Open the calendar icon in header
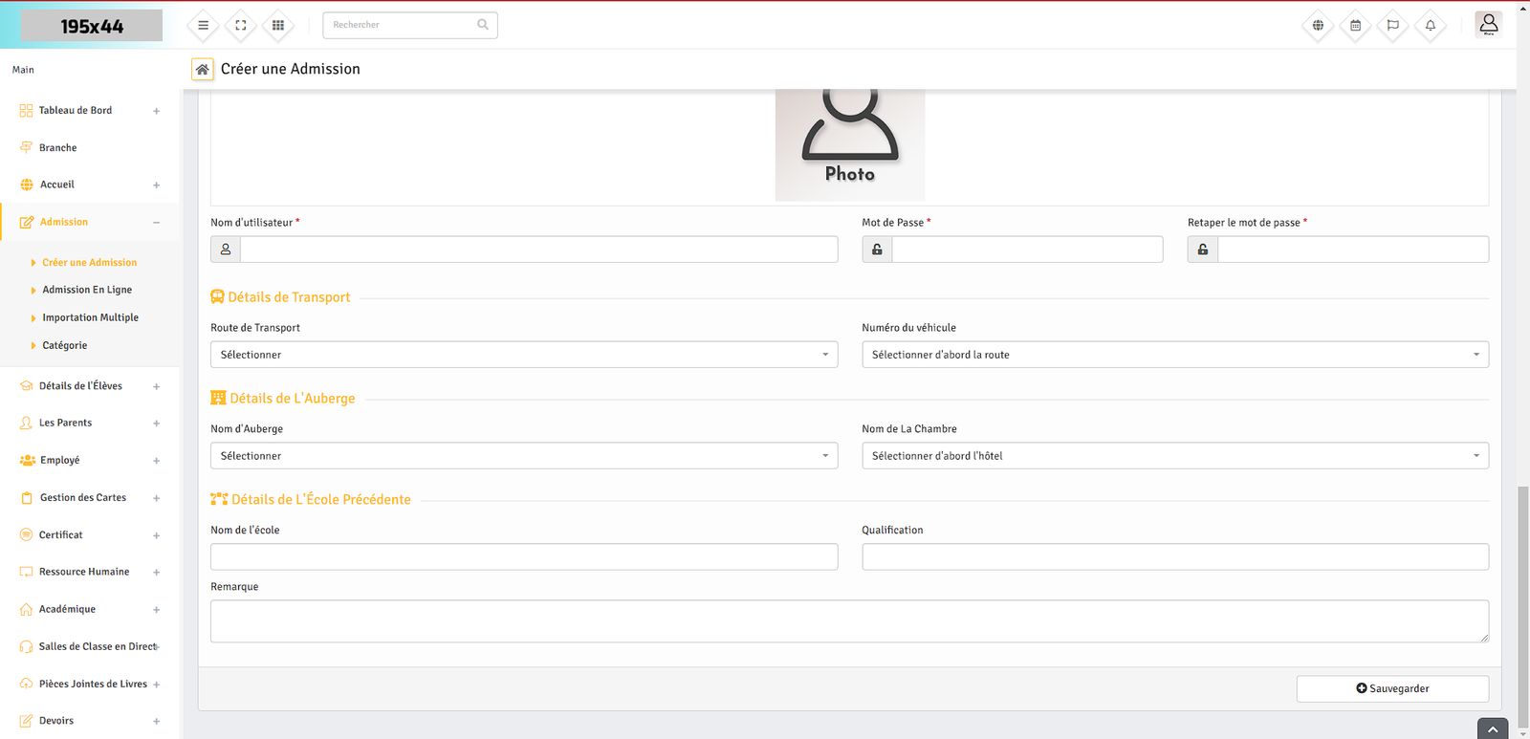The image size is (1530, 739). click(1355, 26)
